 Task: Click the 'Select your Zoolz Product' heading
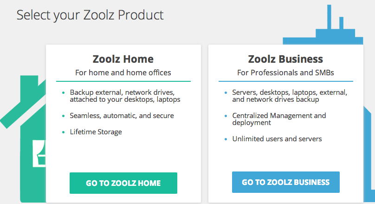(x=90, y=15)
